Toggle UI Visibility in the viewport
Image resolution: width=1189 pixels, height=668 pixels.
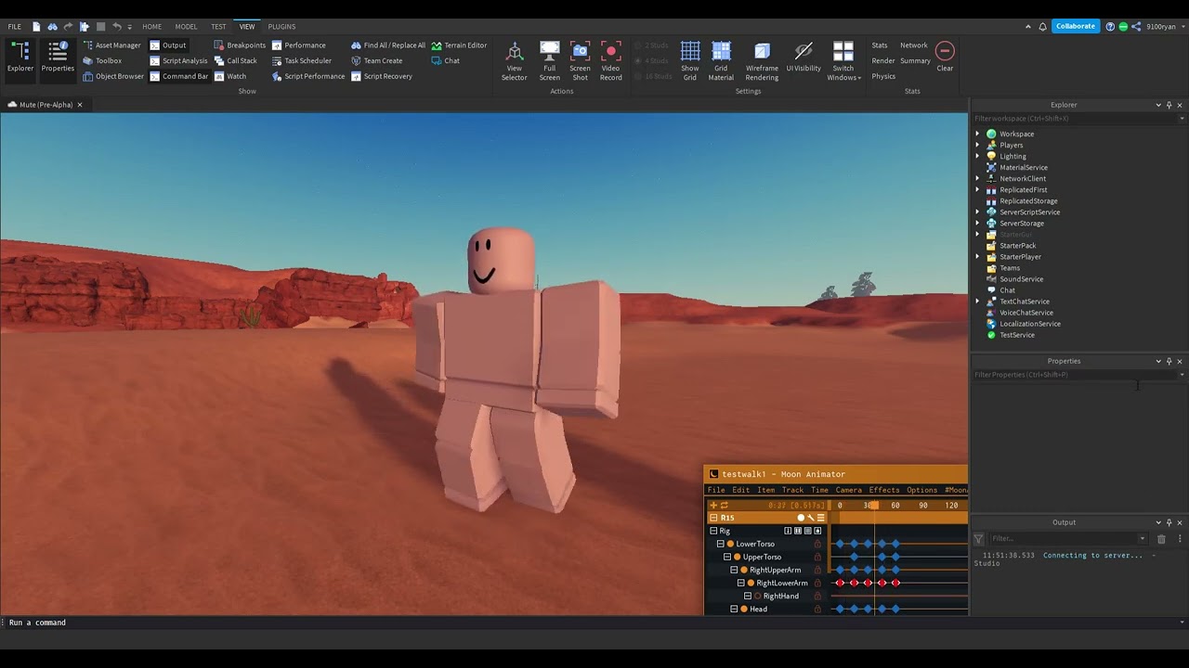pyautogui.click(x=803, y=58)
